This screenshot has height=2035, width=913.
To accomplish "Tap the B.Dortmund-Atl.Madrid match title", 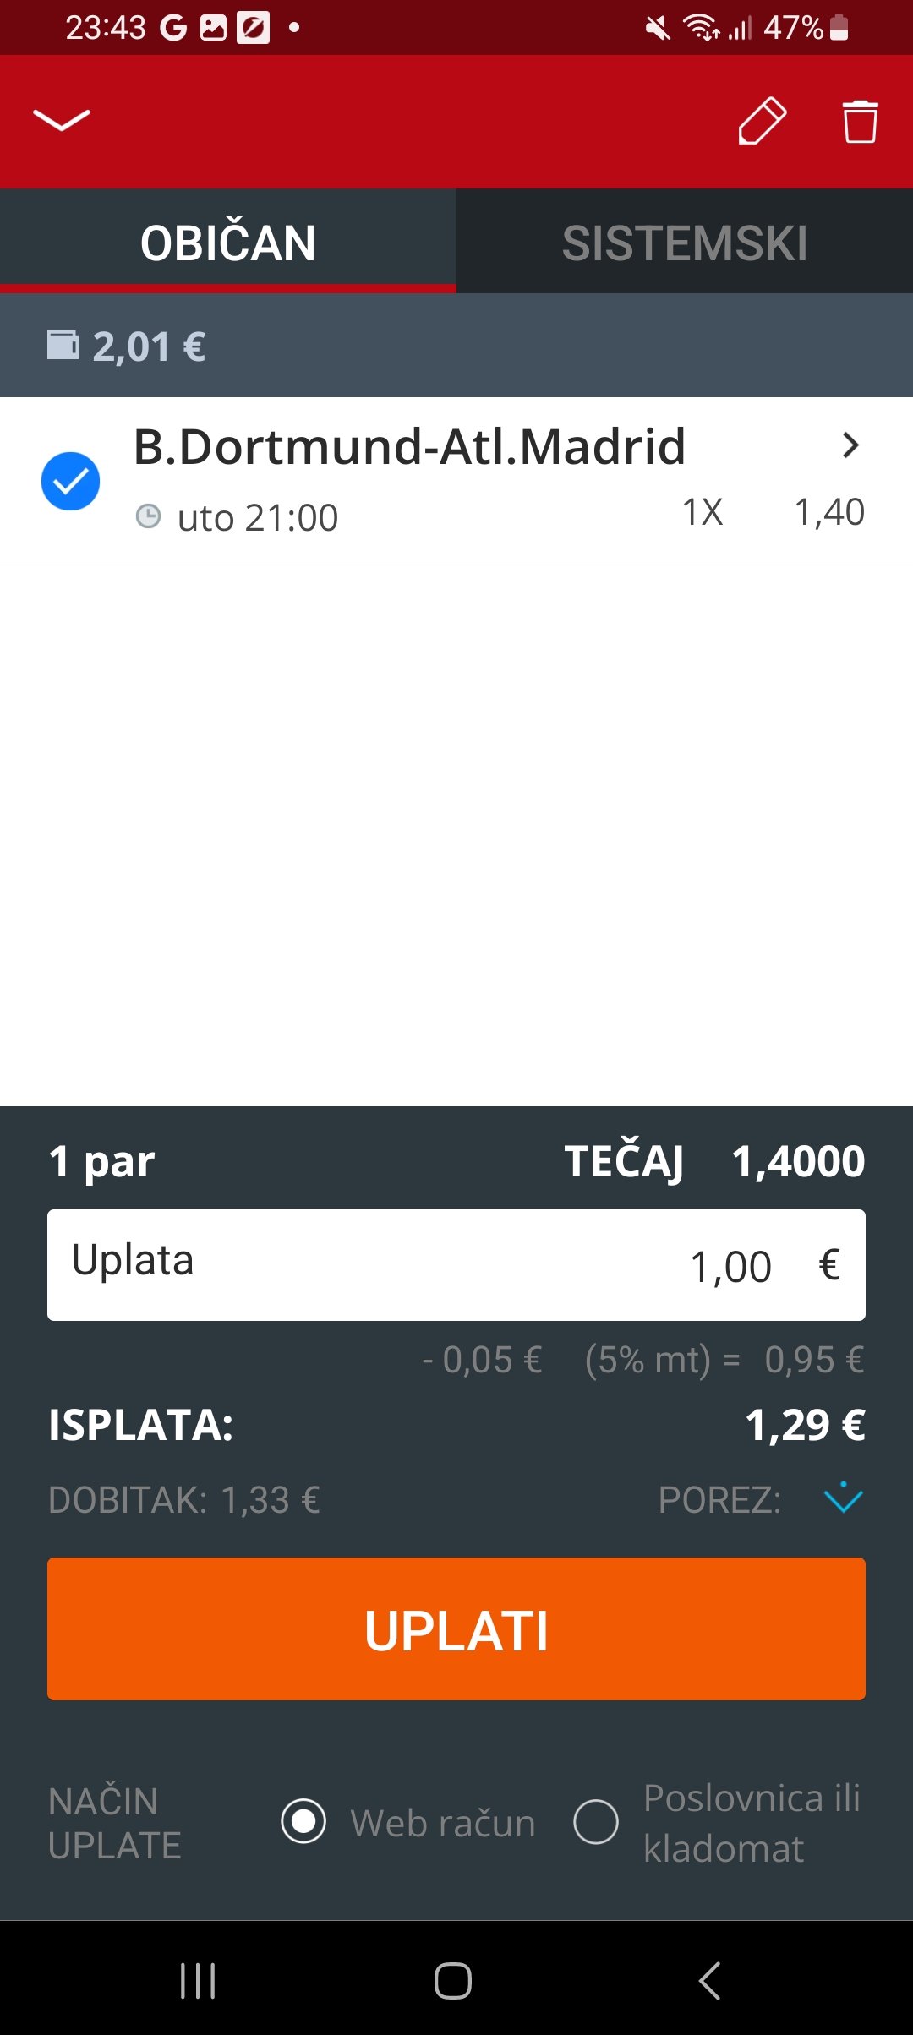I will [x=410, y=446].
